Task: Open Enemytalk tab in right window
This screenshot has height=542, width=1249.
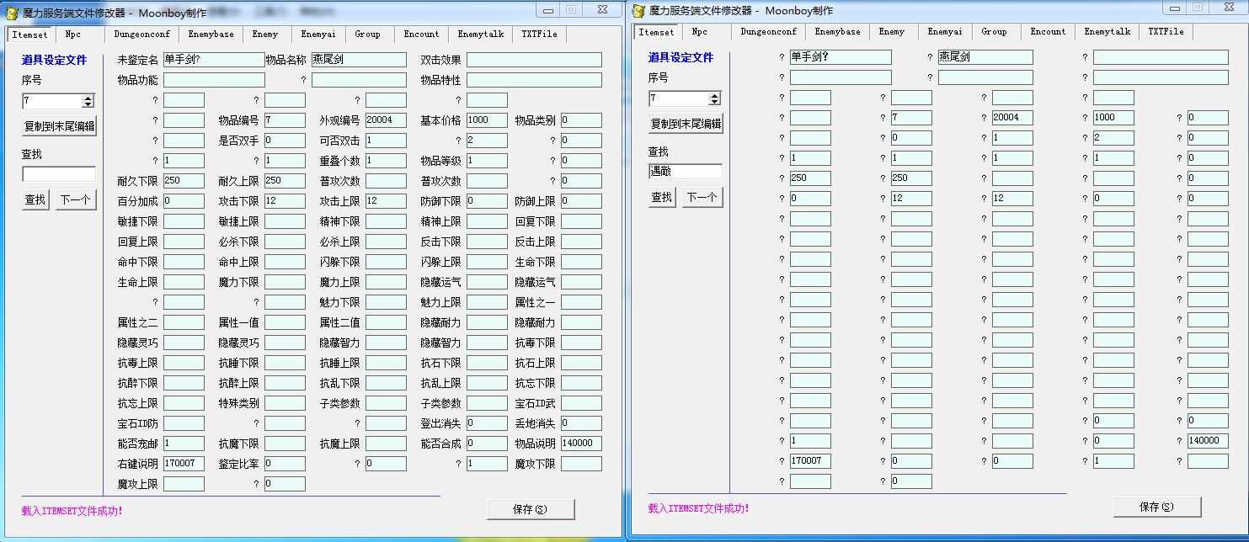Action: pos(1108,32)
